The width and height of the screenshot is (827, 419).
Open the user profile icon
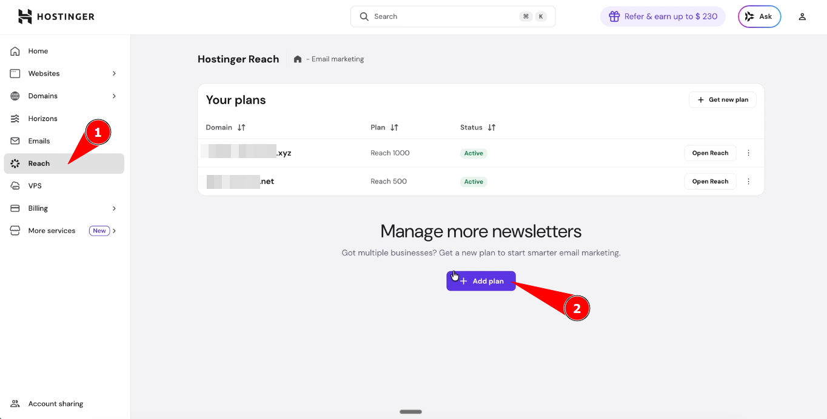(x=802, y=17)
